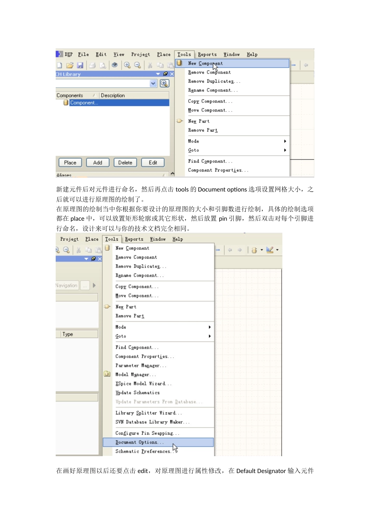Click the copy icon in second screenshot toolbar
The height and width of the screenshot is (524, 370).
89,250
